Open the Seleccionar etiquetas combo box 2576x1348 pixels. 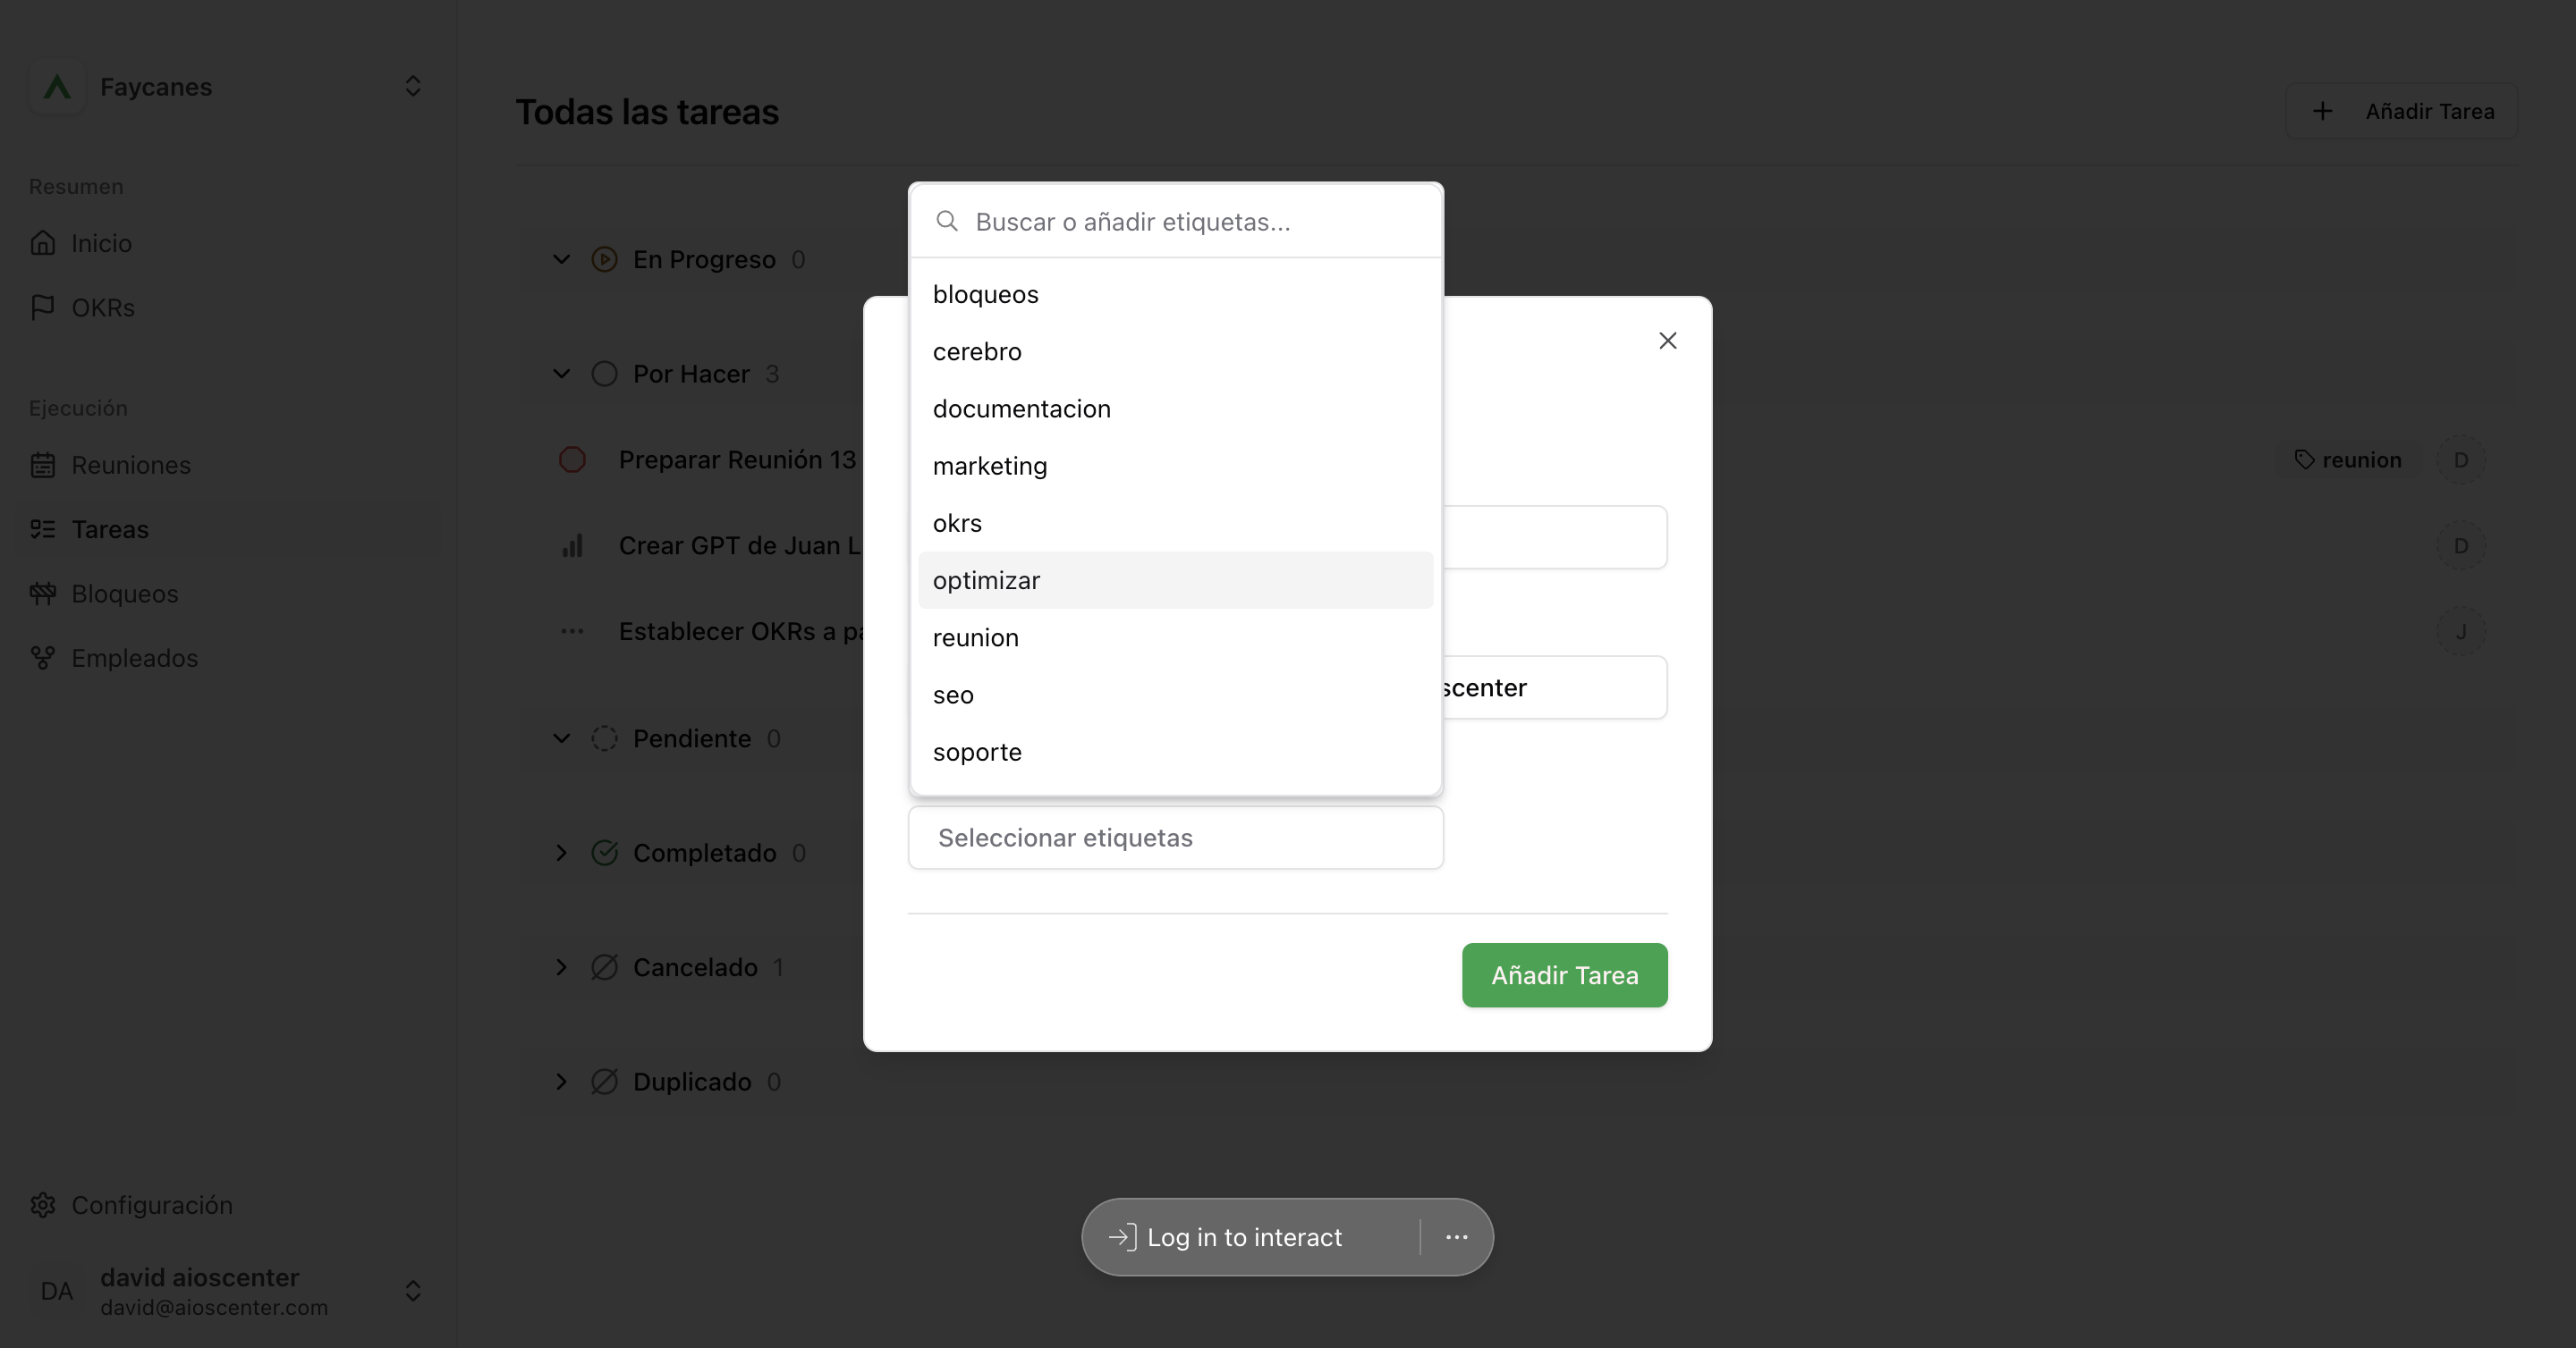(x=1176, y=838)
